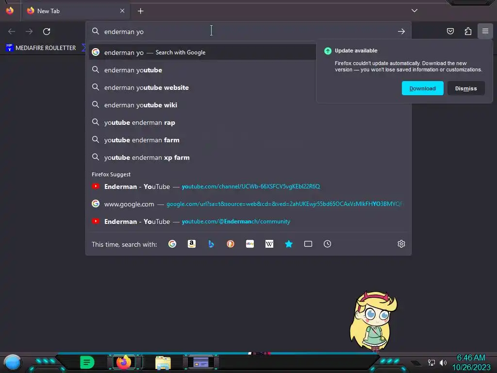Click the volume speaker tray icon
Viewport: 497px width, 373px height.
[x=443, y=362]
